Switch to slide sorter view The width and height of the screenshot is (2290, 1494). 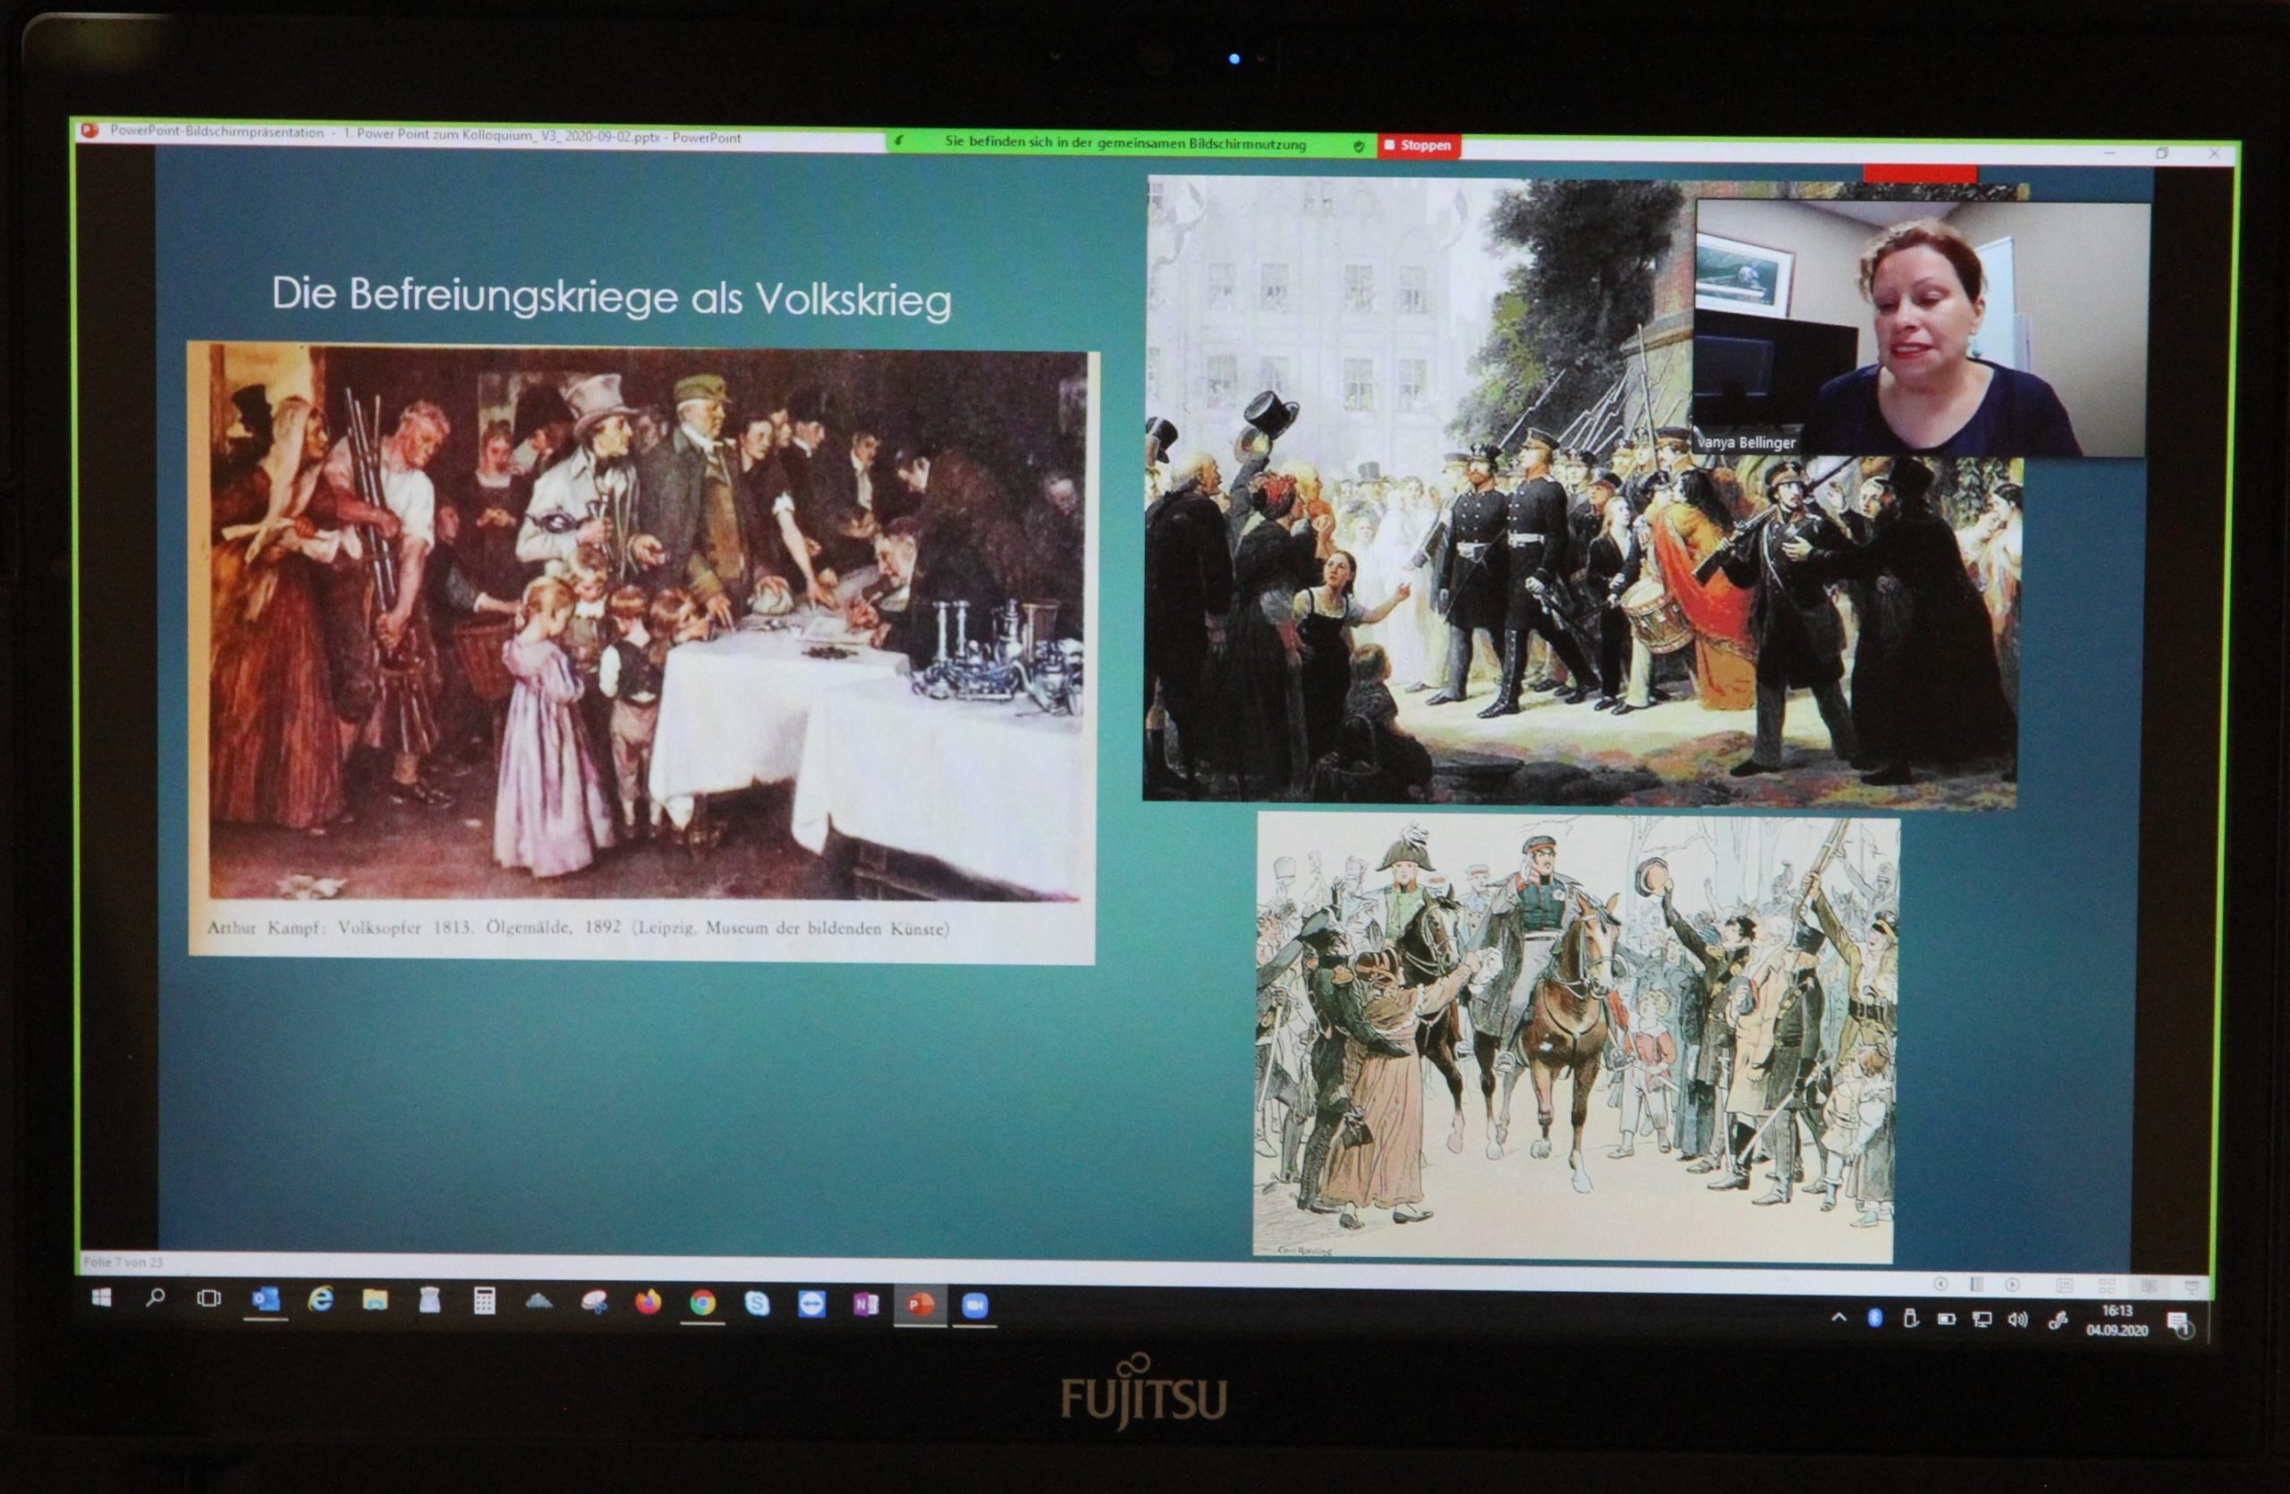point(2107,1287)
